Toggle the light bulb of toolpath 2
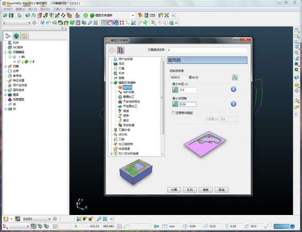Screen dimensions: 302x232 coord(23,61)
